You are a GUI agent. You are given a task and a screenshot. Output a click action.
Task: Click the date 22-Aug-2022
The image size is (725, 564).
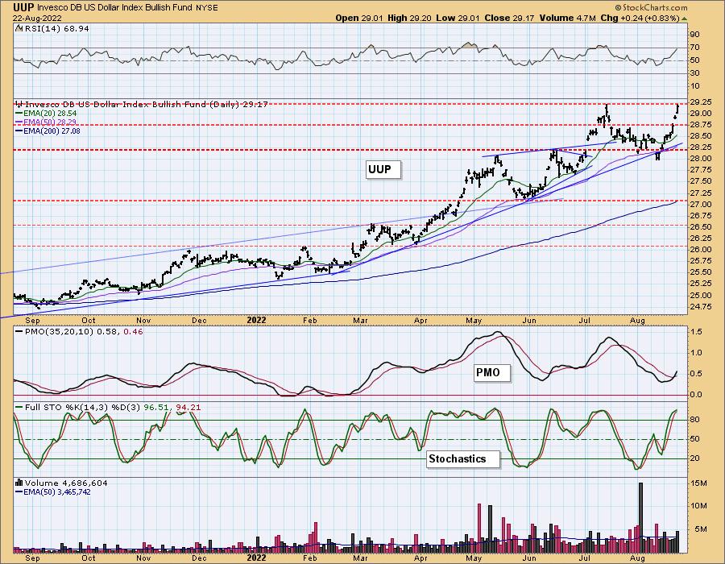[x=35, y=18]
